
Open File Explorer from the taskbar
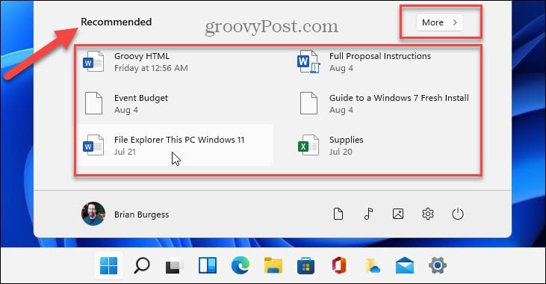click(273, 265)
